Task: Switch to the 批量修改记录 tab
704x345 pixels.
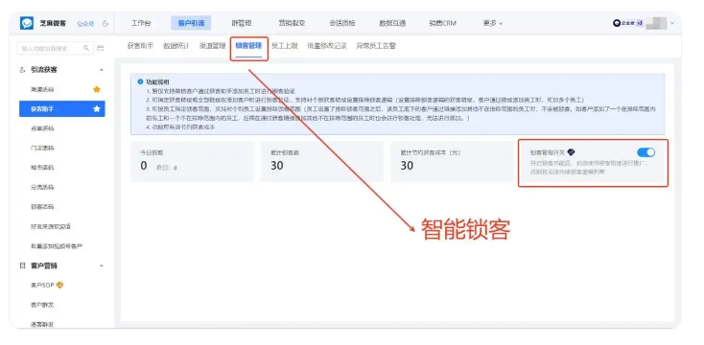Action: click(x=327, y=46)
